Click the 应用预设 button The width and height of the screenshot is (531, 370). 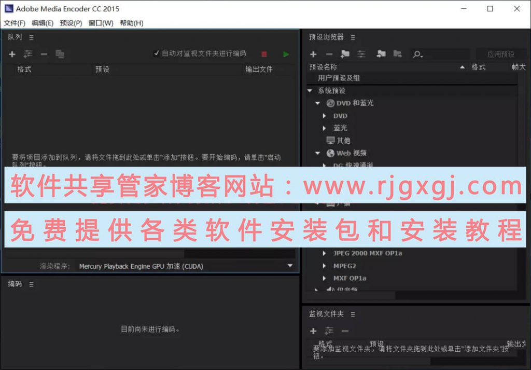coord(501,54)
